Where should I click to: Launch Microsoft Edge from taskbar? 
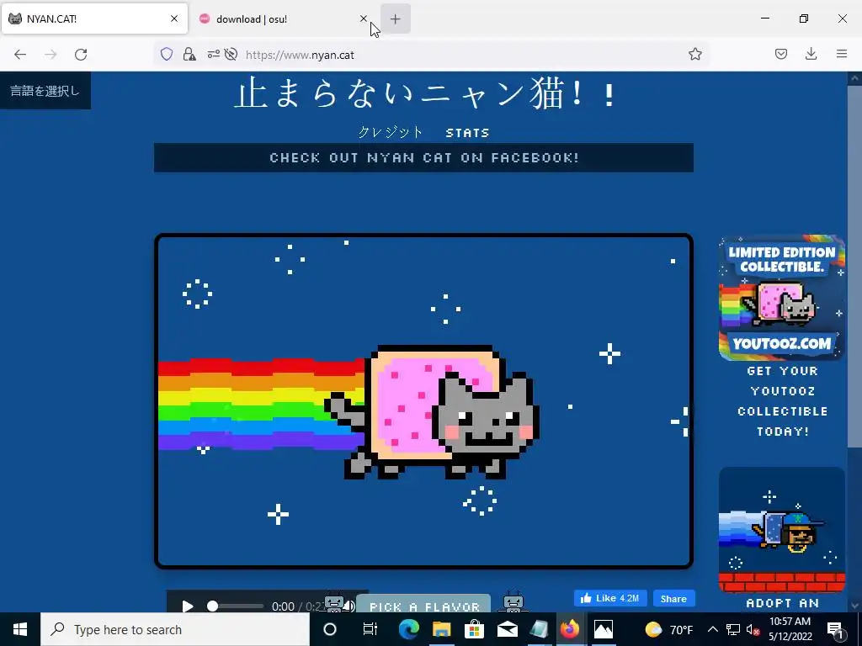click(x=408, y=629)
